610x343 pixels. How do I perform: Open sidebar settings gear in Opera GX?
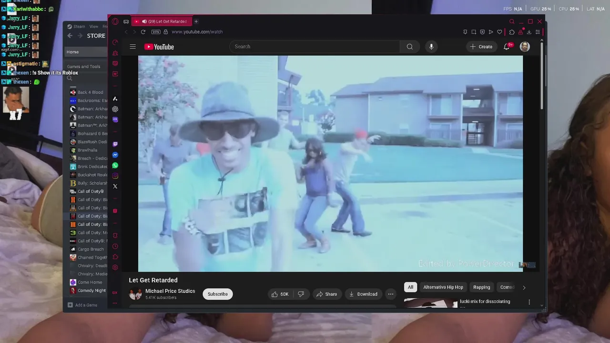115,267
